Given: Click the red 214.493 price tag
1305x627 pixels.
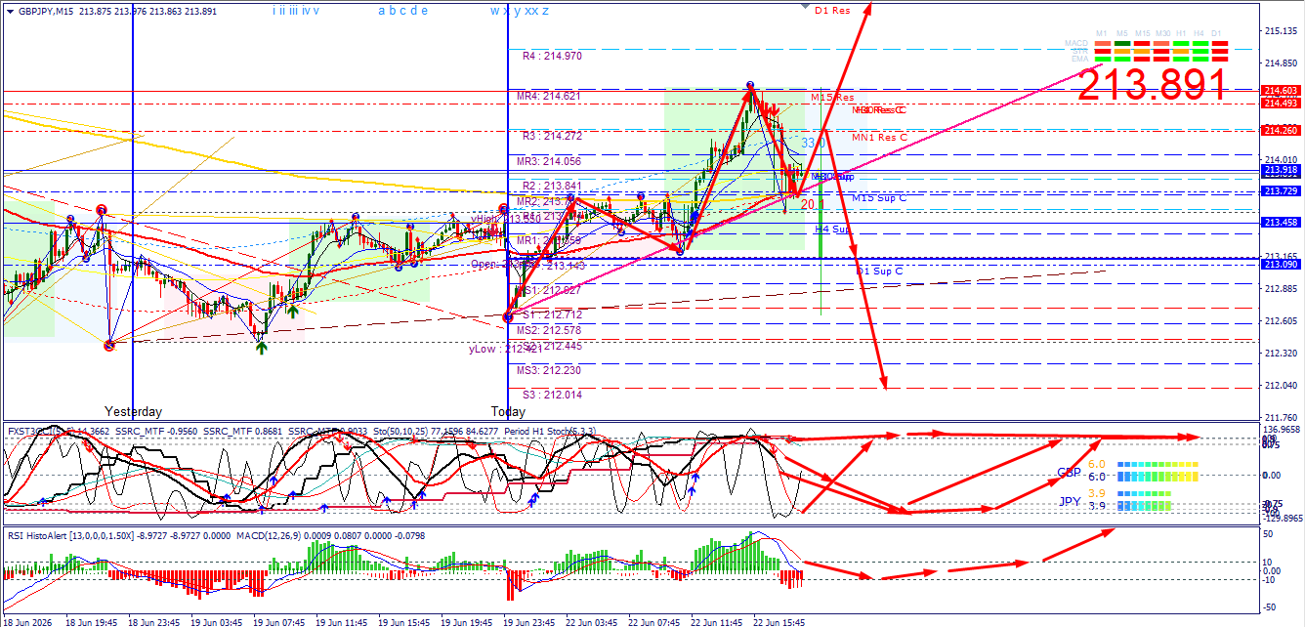Looking at the screenshot, I should 1280,104.
